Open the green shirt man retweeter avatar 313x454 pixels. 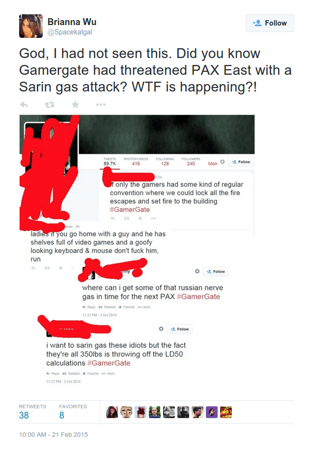155,412
